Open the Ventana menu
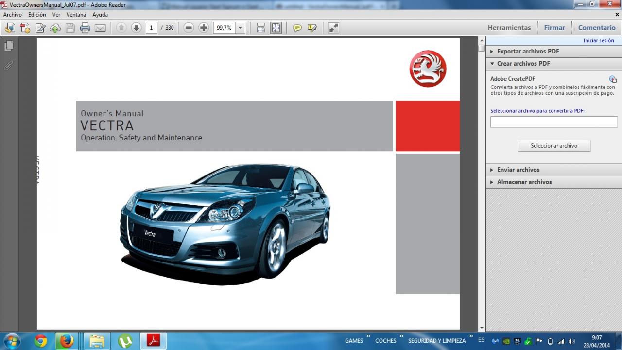The image size is (622, 350). (76, 15)
